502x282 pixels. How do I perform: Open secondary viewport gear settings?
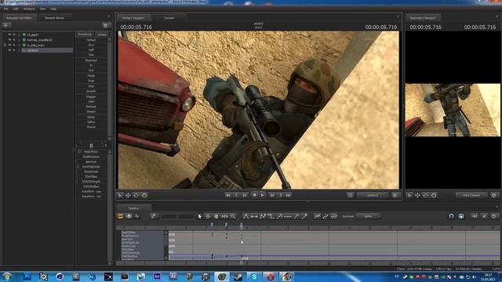click(x=493, y=195)
